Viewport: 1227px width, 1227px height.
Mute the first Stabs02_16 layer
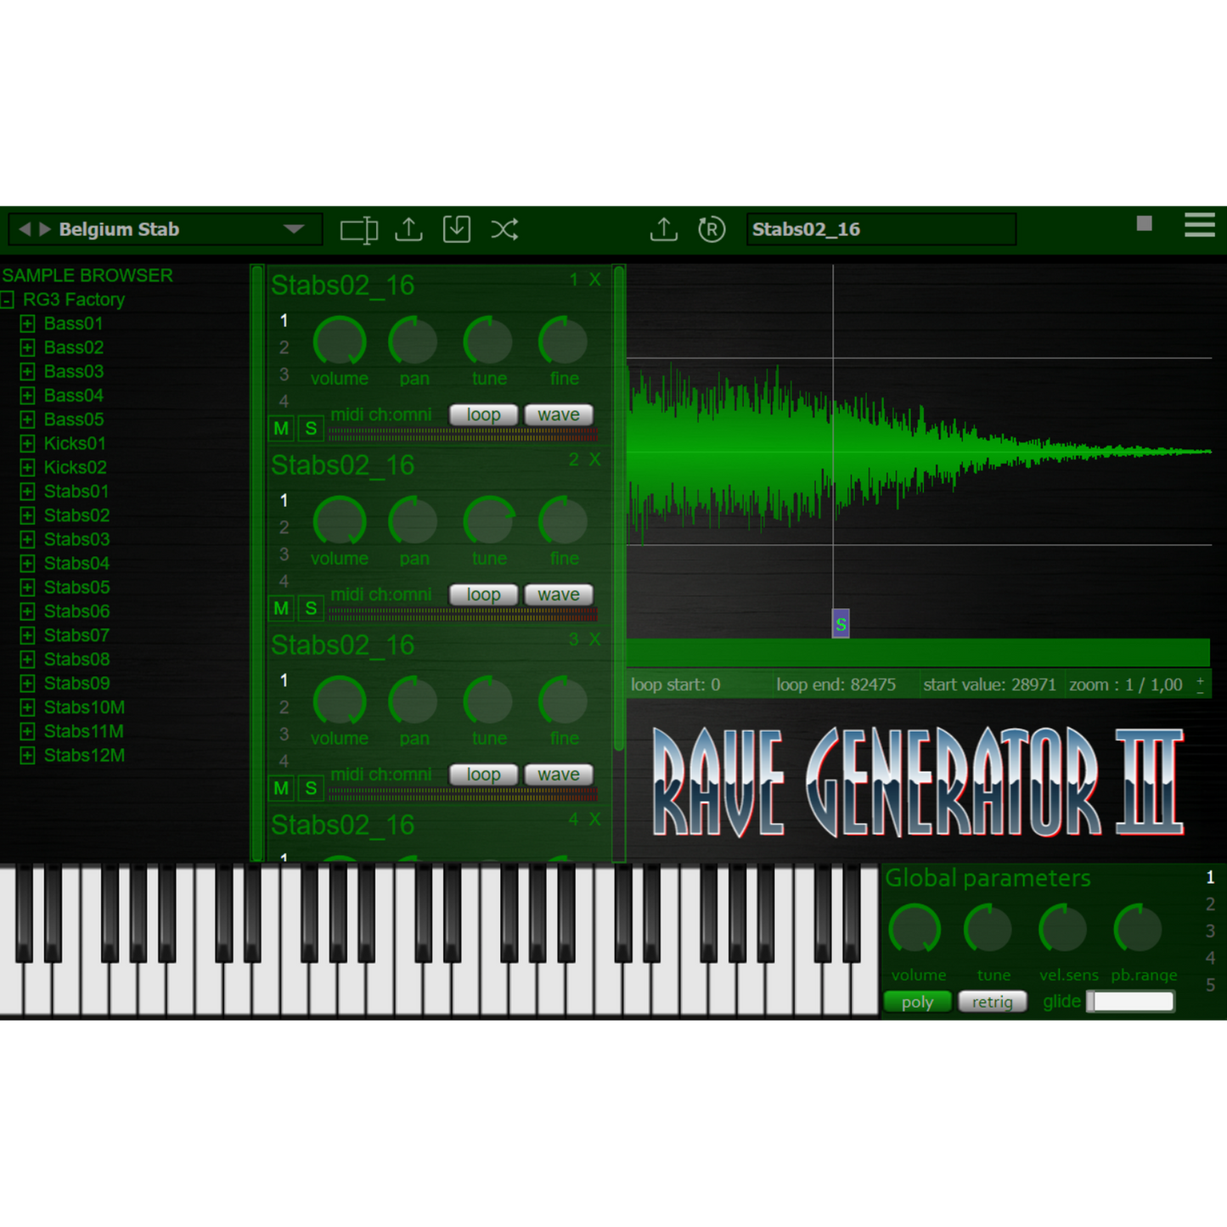pyautogui.click(x=281, y=429)
